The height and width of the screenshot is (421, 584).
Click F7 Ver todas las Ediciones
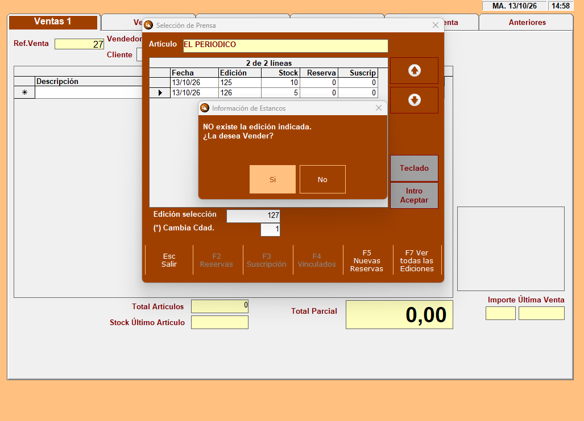417,260
